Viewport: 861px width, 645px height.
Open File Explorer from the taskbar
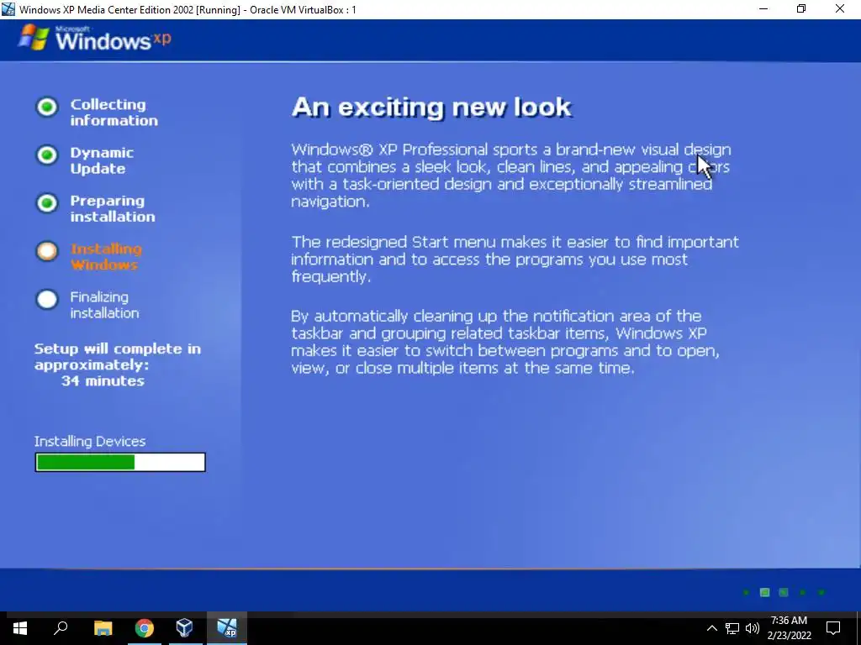click(103, 628)
